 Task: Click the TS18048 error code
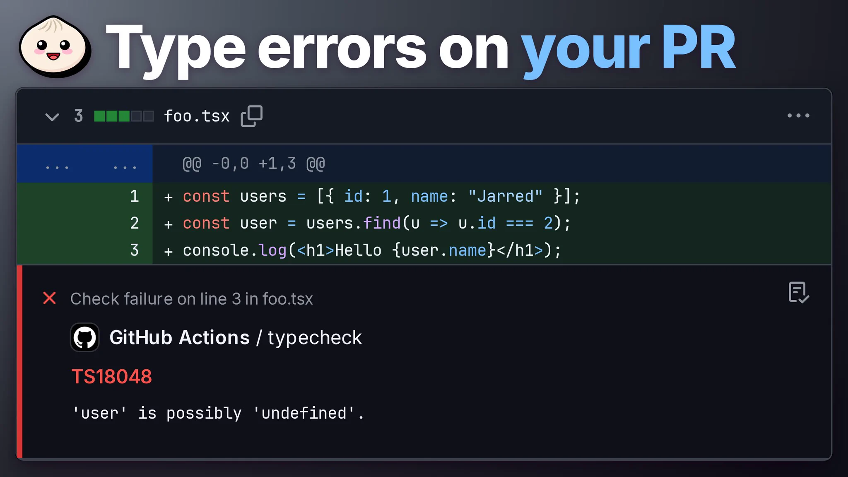click(x=112, y=377)
